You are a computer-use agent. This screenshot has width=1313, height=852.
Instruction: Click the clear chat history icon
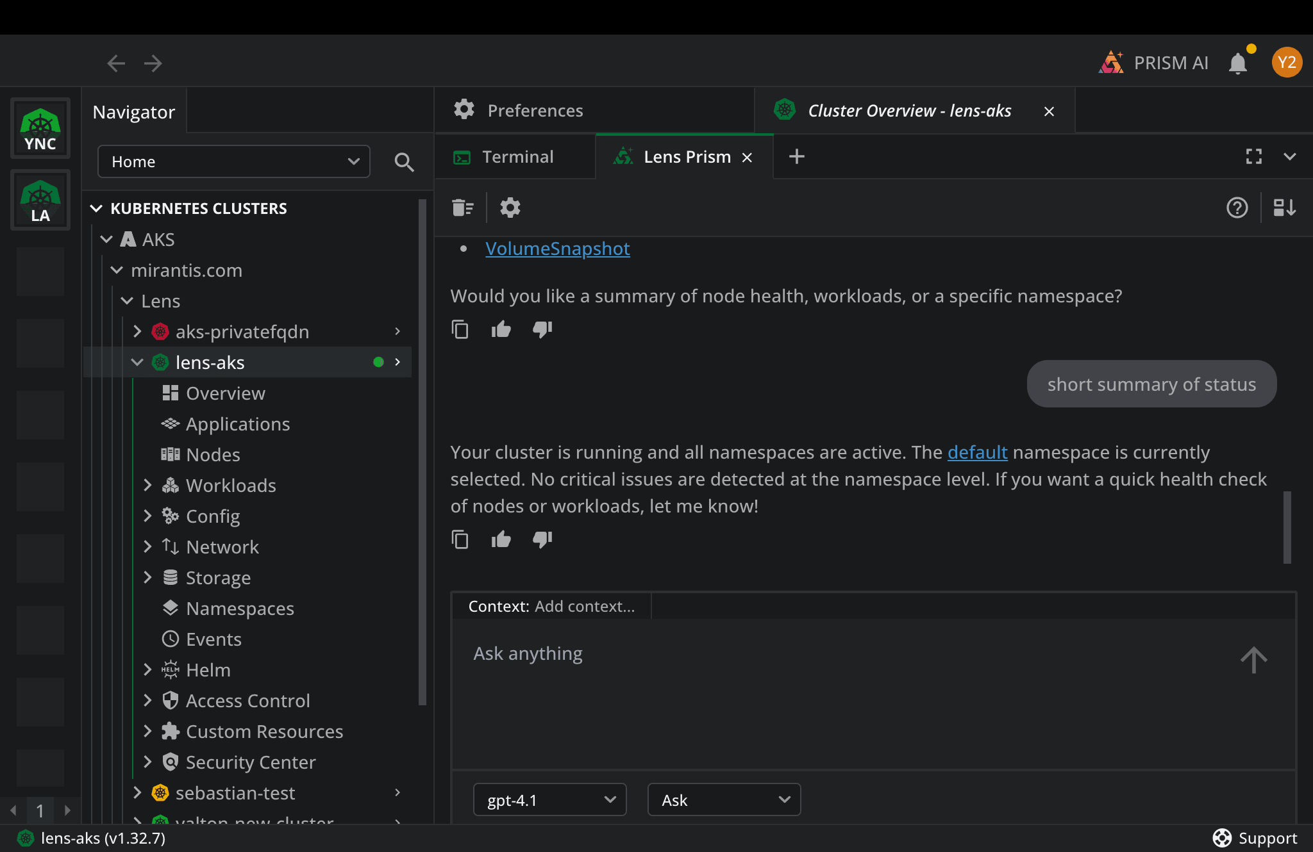click(462, 208)
